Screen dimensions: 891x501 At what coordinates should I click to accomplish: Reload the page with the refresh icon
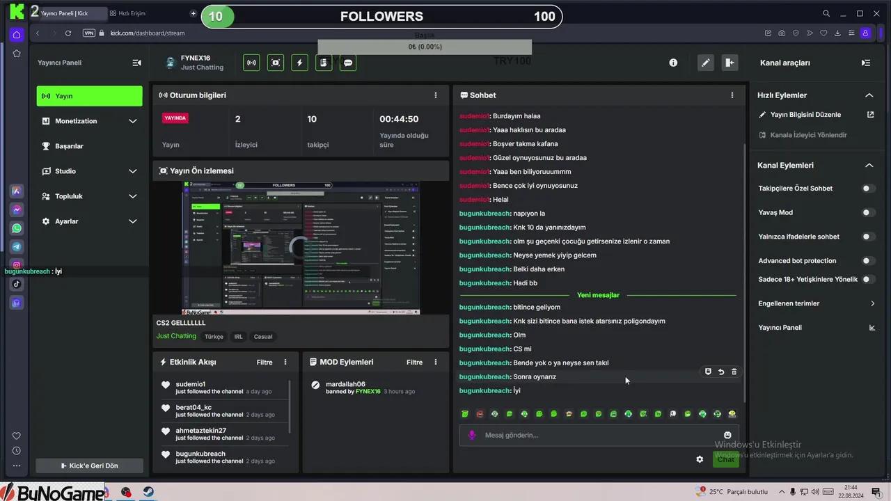68,33
